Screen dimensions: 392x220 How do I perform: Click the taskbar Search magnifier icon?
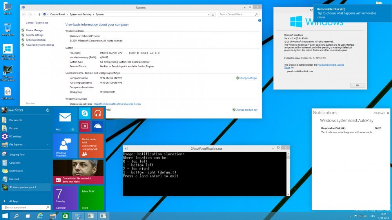(x=16, y=216)
